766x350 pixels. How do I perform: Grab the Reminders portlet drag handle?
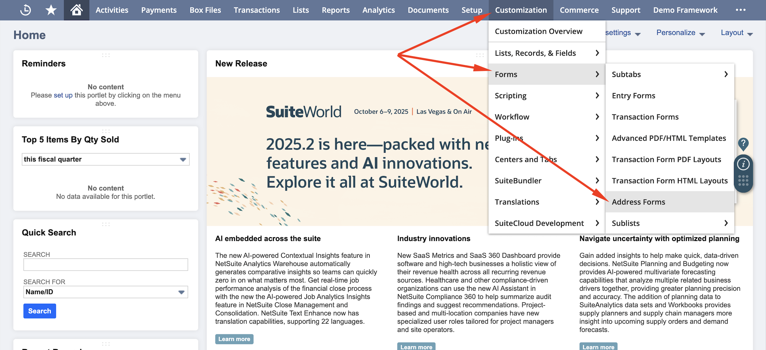106,55
